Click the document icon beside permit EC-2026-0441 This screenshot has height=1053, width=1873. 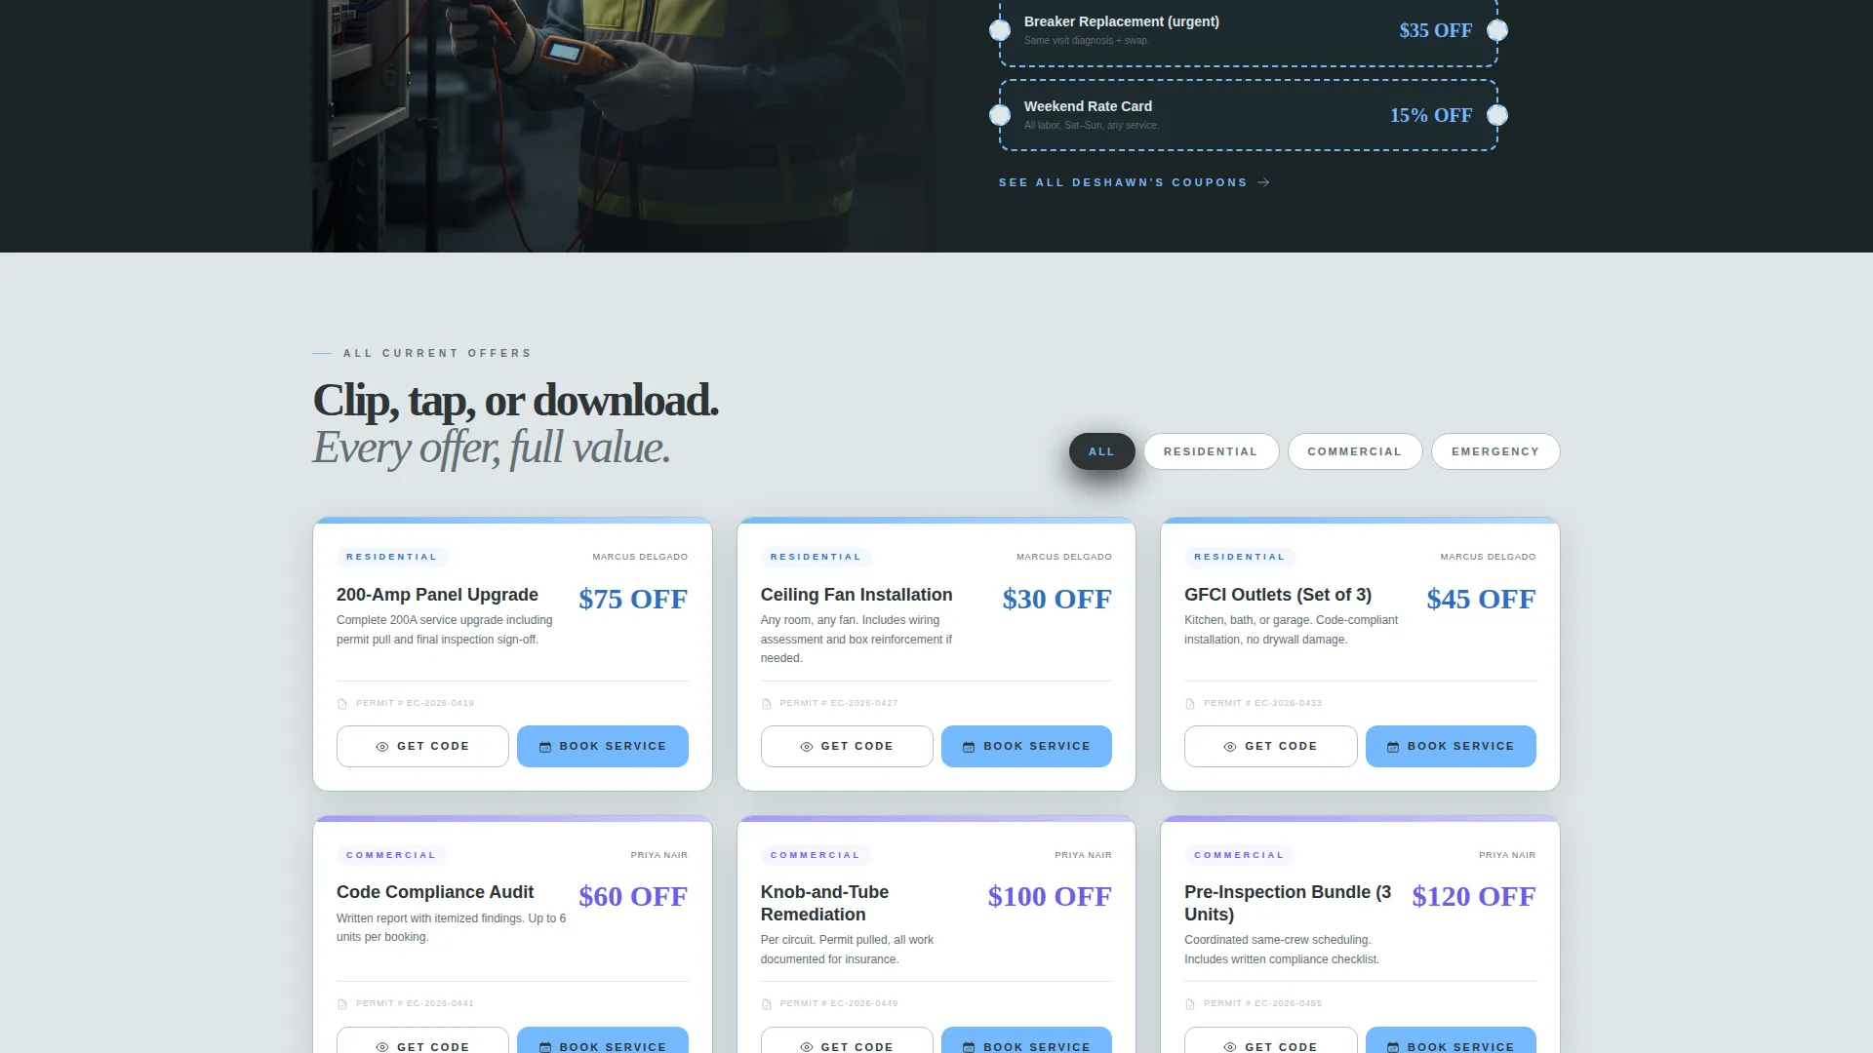click(342, 1004)
